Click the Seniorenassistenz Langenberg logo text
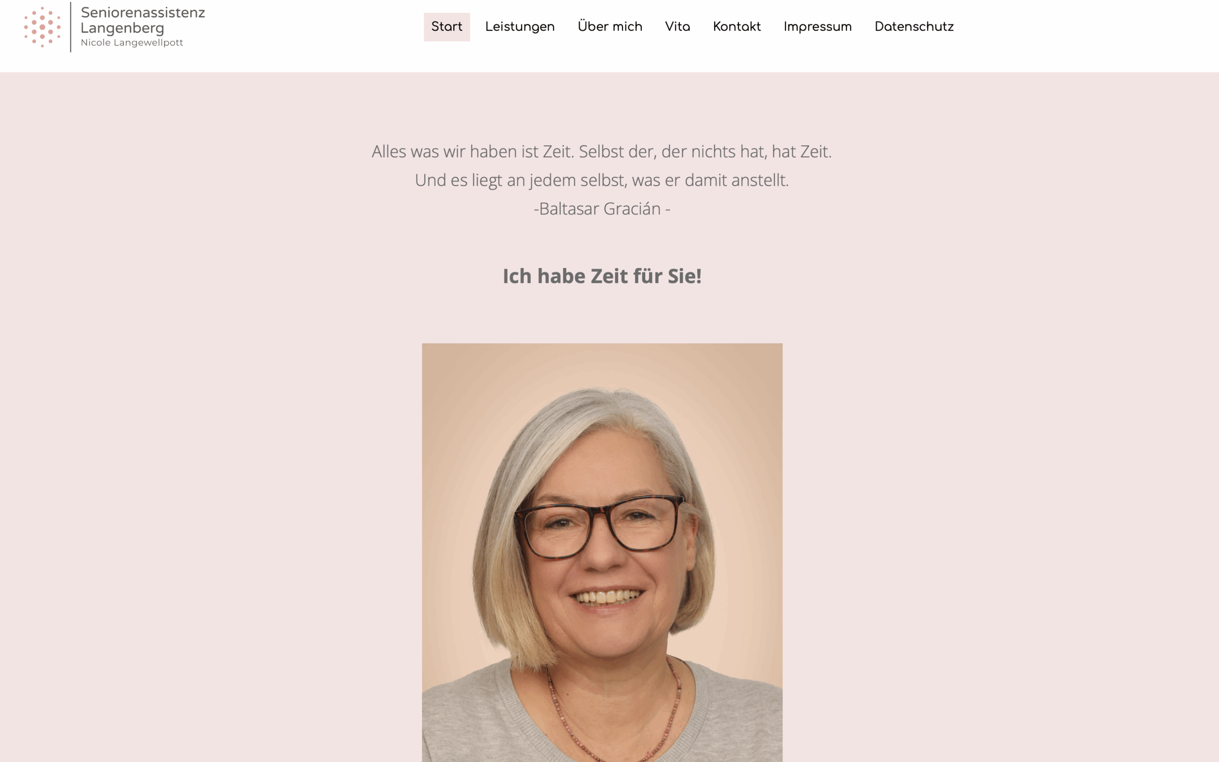 point(142,20)
